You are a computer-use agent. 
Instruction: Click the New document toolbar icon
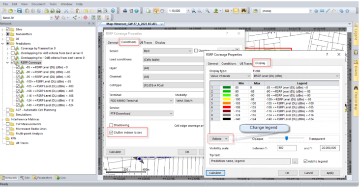pos(4,11)
